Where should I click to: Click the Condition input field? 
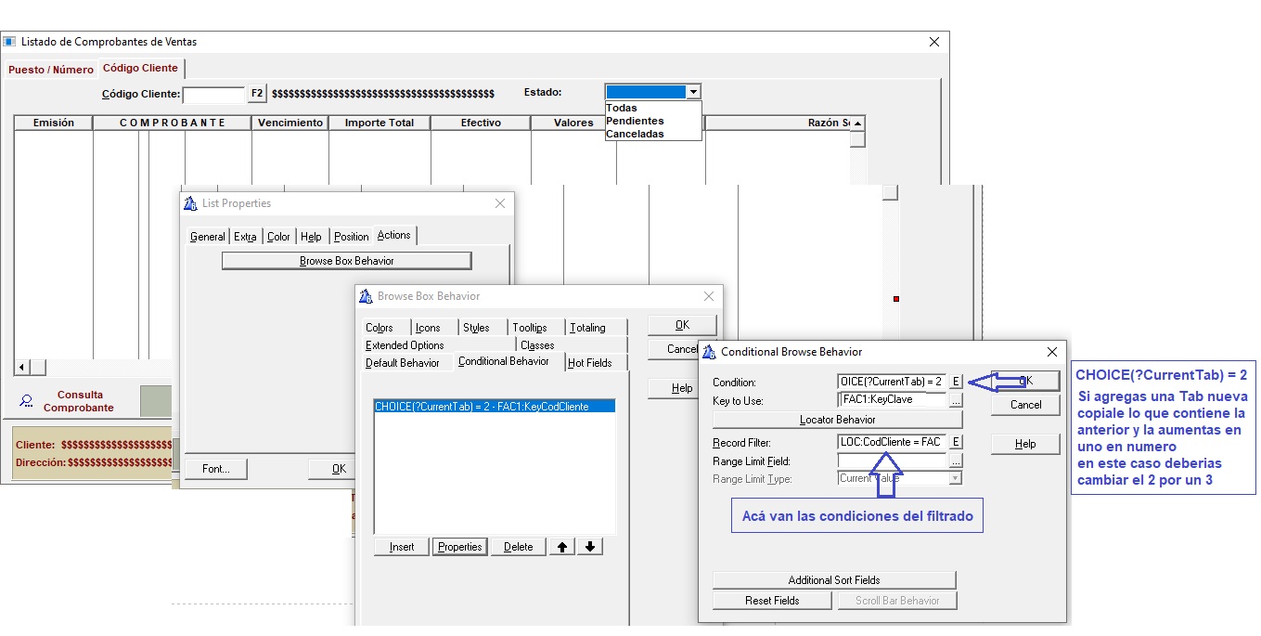point(892,382)
